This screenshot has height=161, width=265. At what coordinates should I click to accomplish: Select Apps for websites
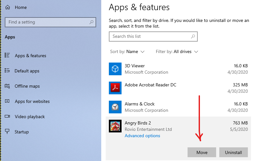(32, 101)
